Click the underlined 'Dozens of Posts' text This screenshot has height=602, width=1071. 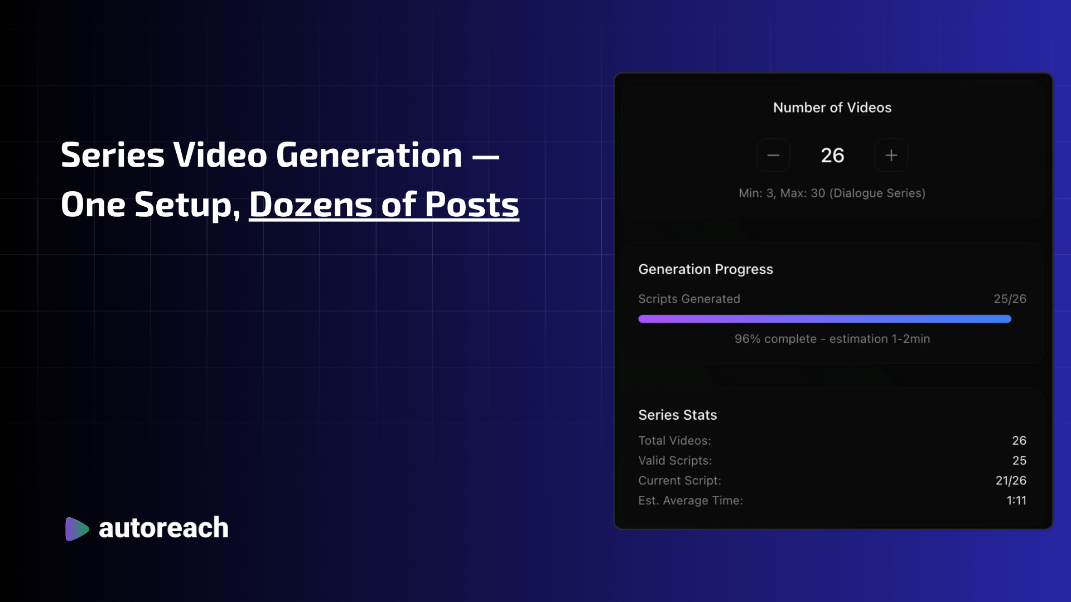tap(384, 205)
